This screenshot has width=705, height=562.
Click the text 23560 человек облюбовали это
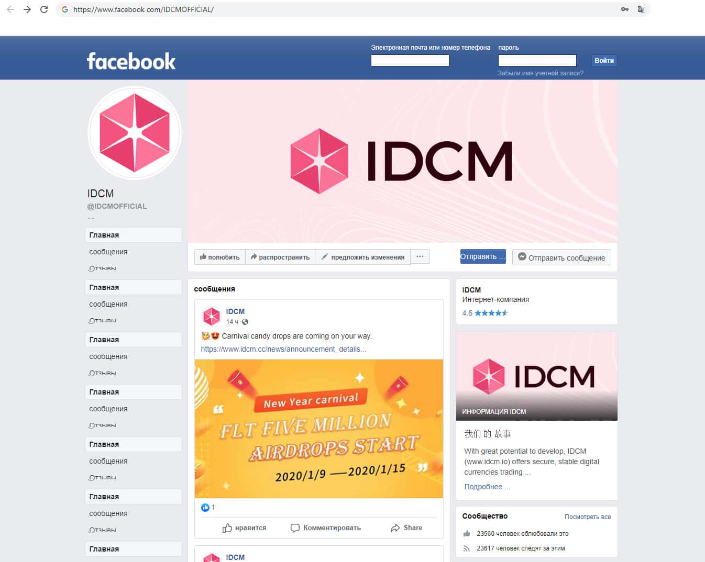[x=523, y=534]
